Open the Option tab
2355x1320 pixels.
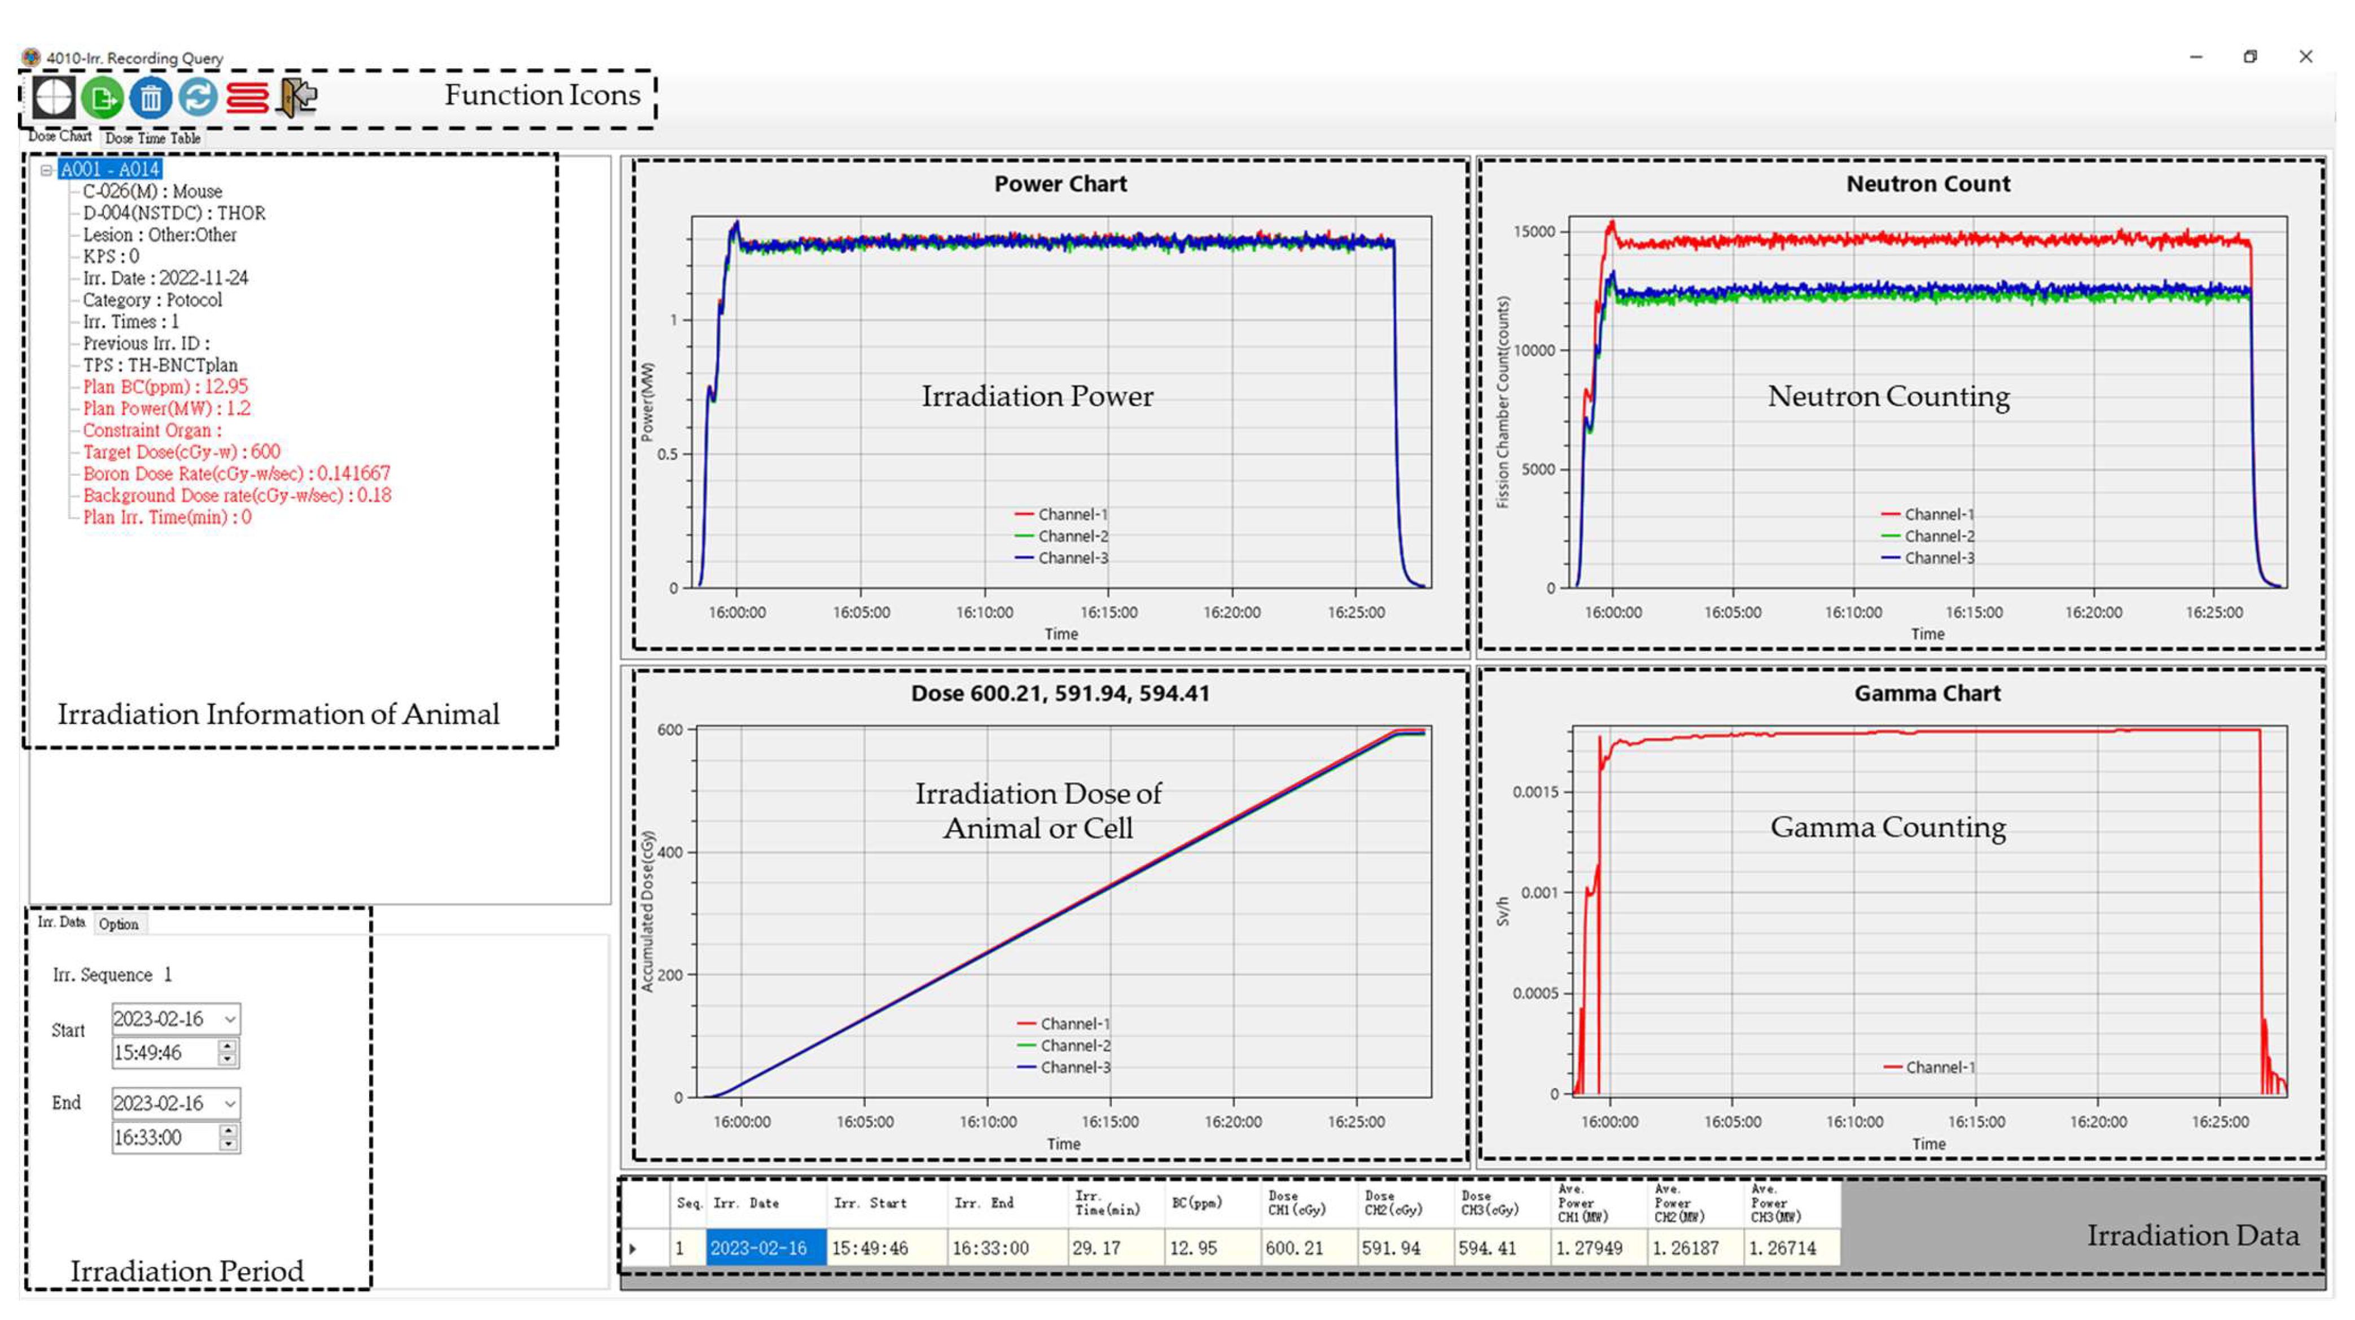pyautogui.click(x=119, y=924)
